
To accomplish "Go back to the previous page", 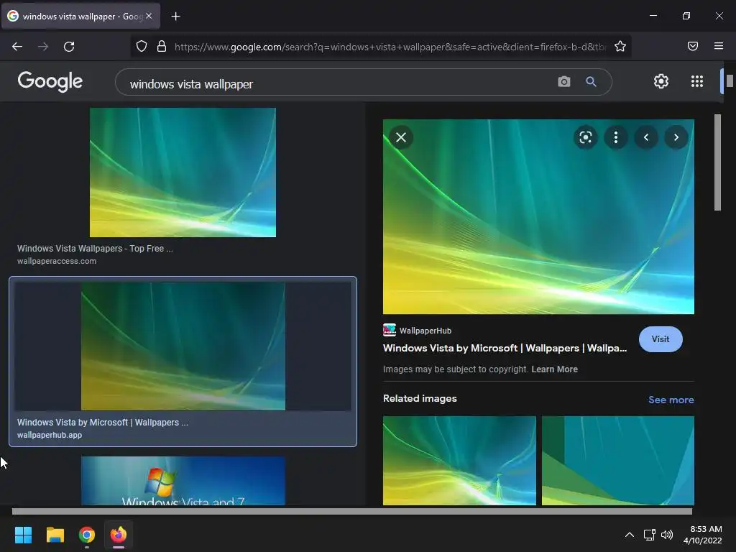I will click(x=17, y=47).
